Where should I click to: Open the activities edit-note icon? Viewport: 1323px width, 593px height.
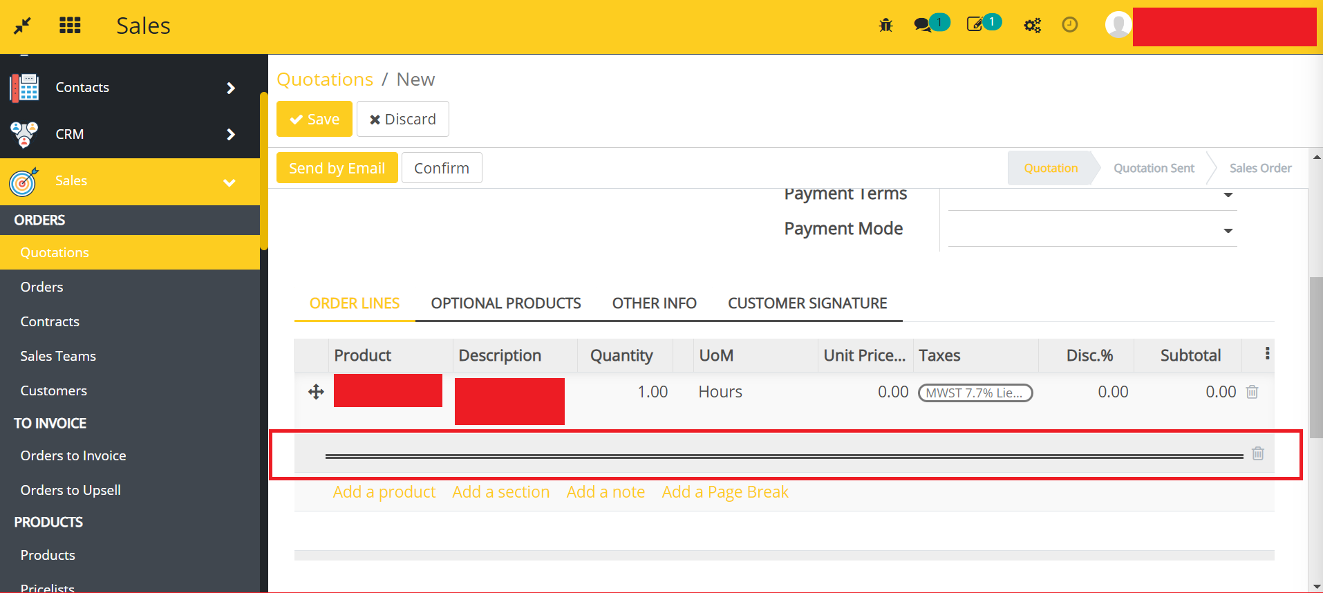point(975,26)
